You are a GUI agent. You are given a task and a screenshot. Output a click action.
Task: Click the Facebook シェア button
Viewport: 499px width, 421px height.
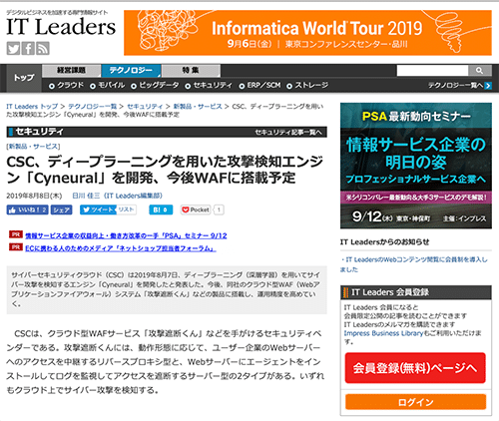(61, 210)
